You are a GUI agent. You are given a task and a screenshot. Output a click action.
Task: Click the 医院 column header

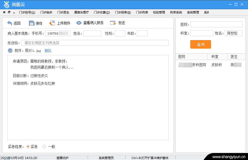point(191,57)
